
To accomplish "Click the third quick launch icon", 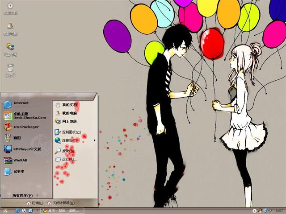I will (x=31, y=211).
